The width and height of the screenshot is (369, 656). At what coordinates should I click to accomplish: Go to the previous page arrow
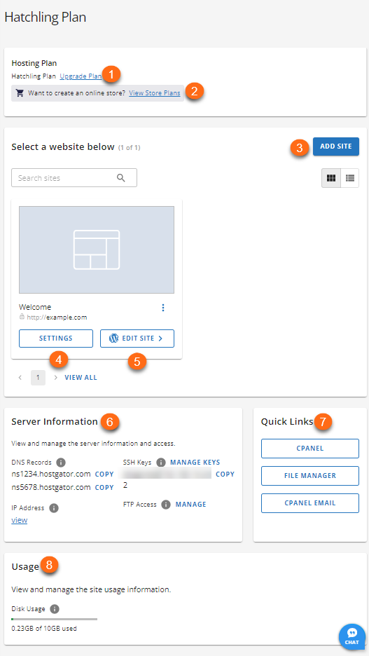click(20, 377)
